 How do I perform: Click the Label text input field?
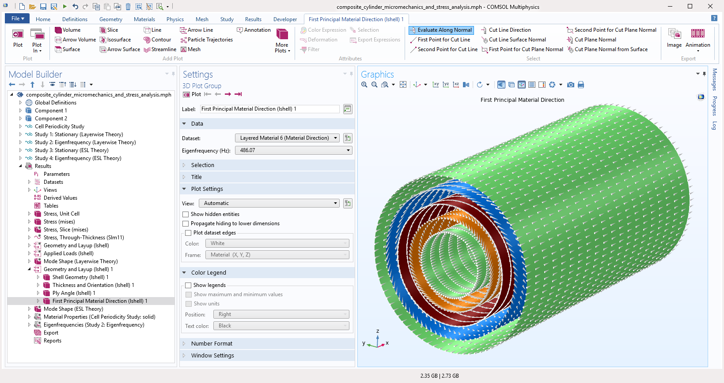tap(269, 109)
